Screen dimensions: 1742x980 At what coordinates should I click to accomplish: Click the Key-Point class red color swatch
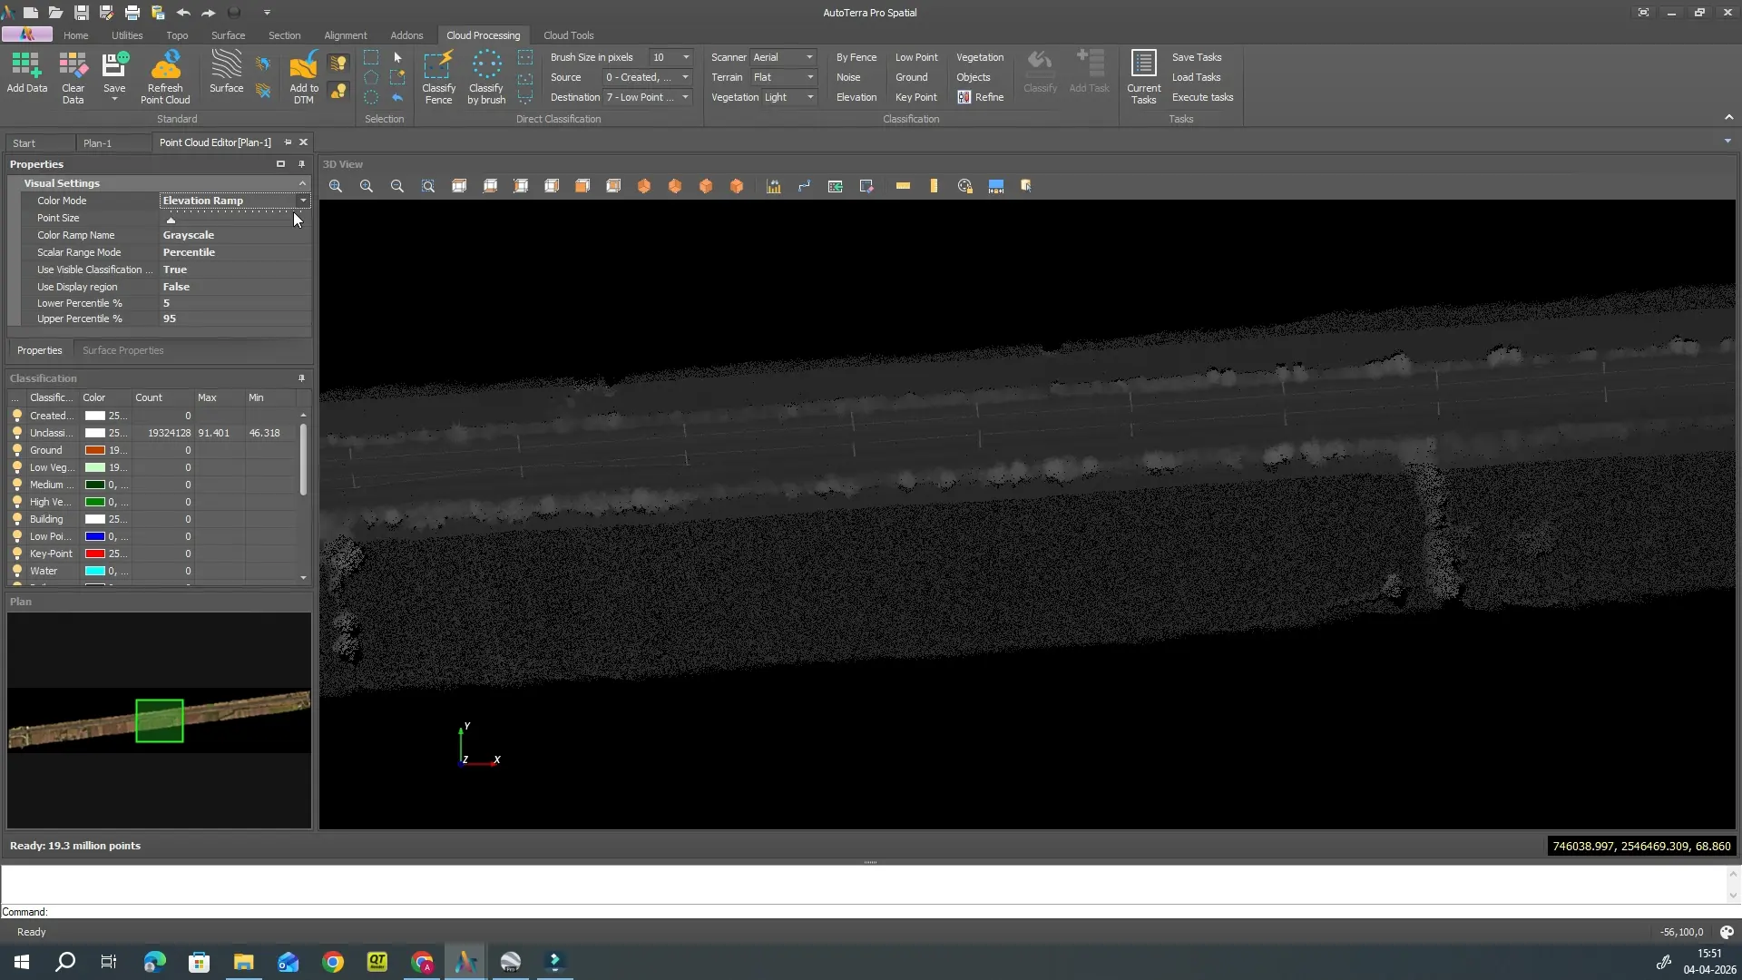[x=95, y=554]
